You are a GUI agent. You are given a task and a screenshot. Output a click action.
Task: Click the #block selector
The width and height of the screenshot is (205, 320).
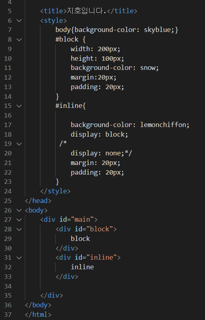pyautogui.click(x=67, y=40)
